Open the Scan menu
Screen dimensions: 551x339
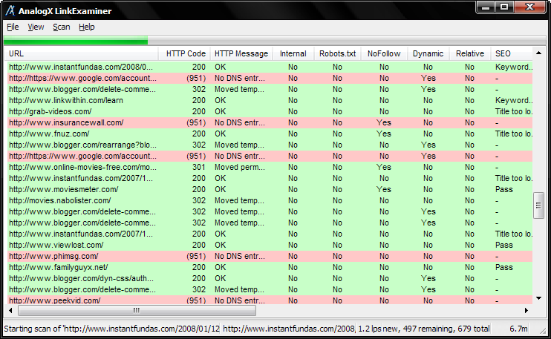(62, 27)
